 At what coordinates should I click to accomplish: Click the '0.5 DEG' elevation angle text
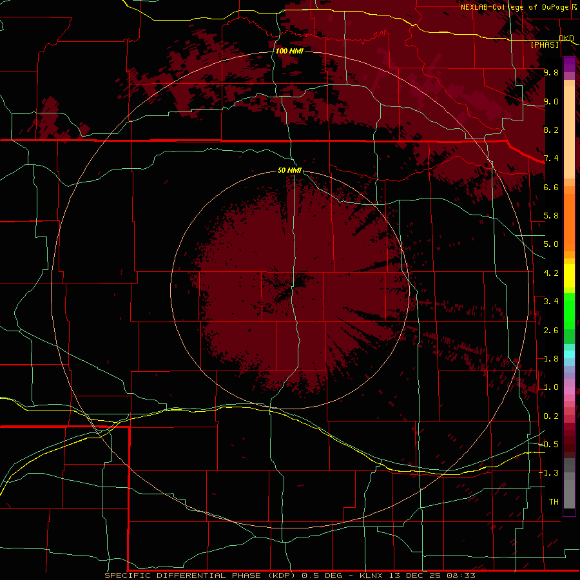pyautogui.click(x=322, y=575)
